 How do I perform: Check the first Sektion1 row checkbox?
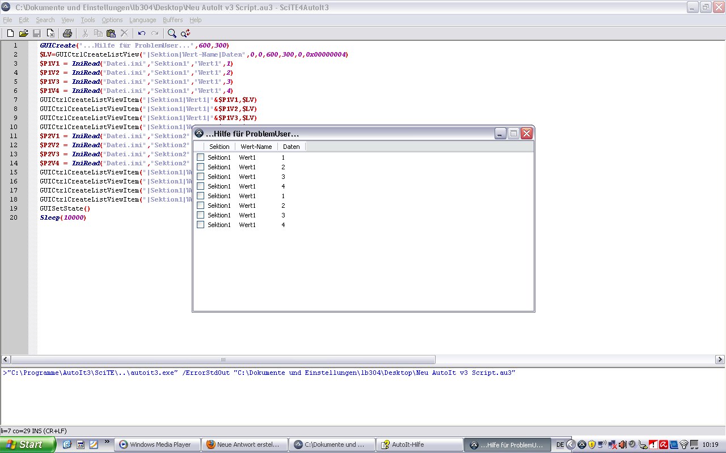(x=200, y=157)
